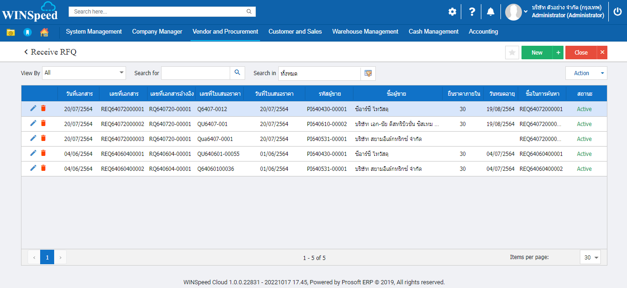The image size is (627, 288).
Task: Go to home via house icon
Action: 44,32
